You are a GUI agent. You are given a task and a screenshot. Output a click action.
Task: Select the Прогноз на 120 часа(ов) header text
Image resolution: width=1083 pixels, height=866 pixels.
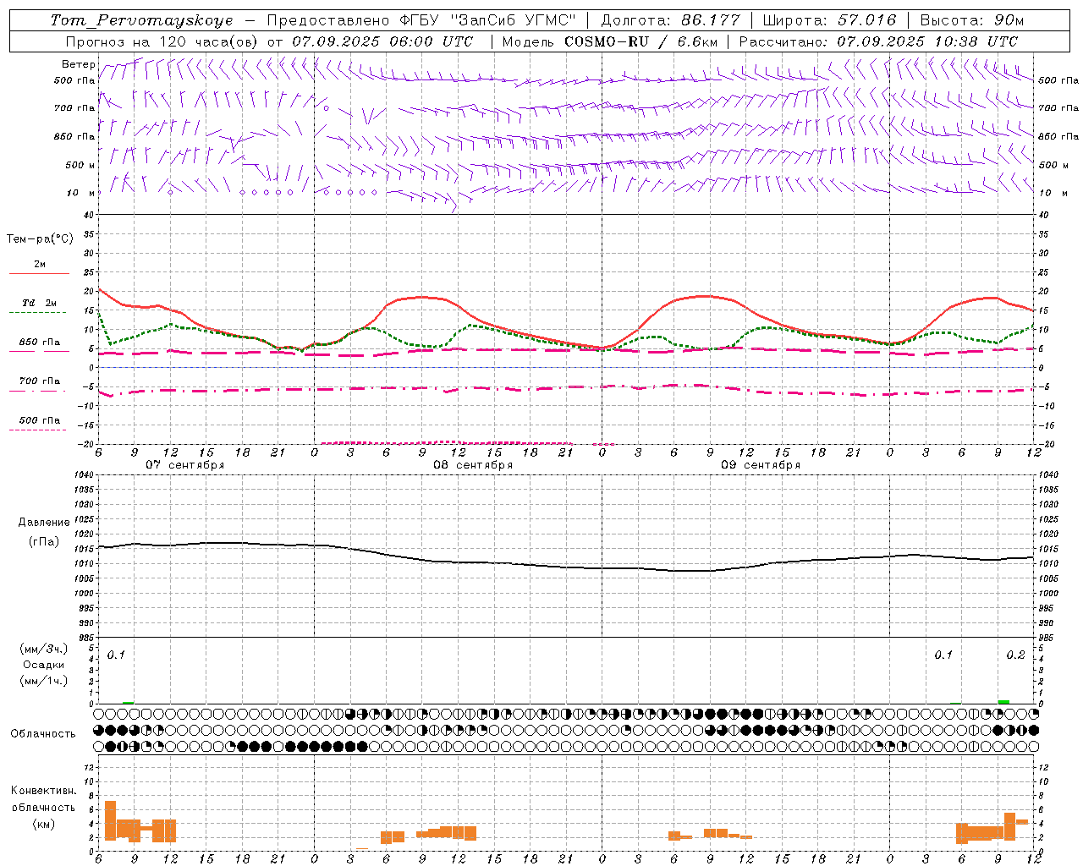coord(174,41)
